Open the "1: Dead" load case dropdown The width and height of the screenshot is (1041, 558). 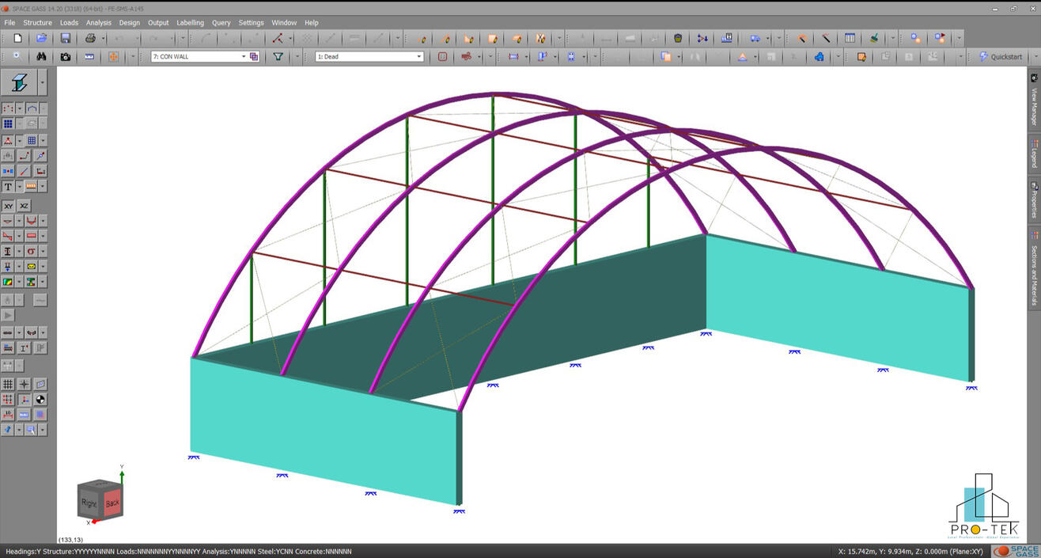pos(419,56)
